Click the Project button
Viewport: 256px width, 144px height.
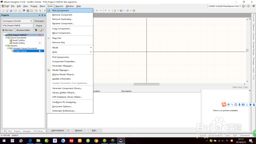[x=39, y=26]
